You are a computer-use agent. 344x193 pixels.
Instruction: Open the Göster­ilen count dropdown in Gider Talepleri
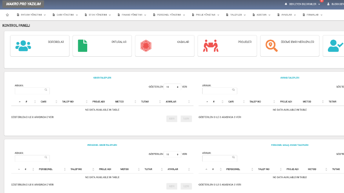coord(172,87)
